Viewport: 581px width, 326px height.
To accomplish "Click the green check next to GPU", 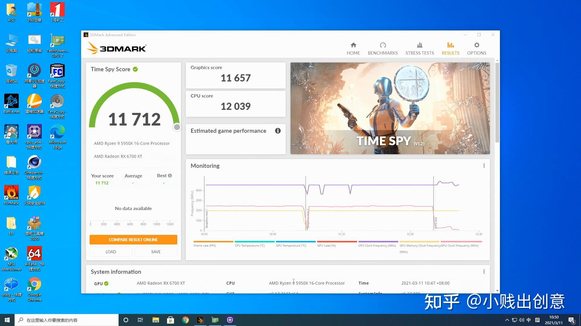I will [x=106, y=283].
